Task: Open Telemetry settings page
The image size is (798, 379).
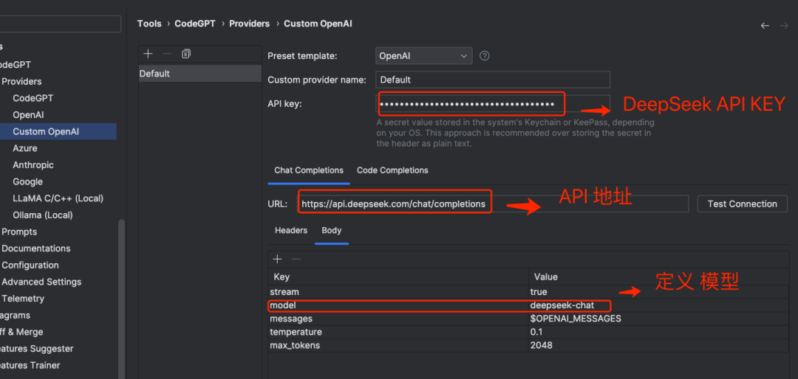Action: (x=23, y=299)
